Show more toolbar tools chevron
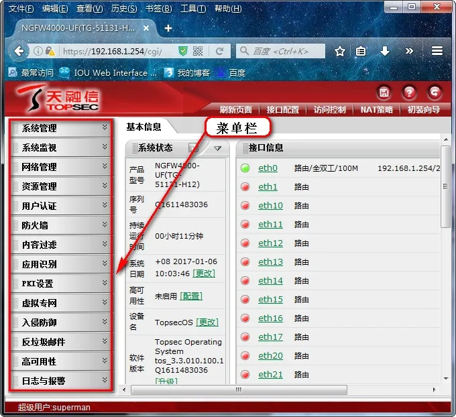Image resolution: width=456 pixels, height=417 pixels. pos(409,52)
